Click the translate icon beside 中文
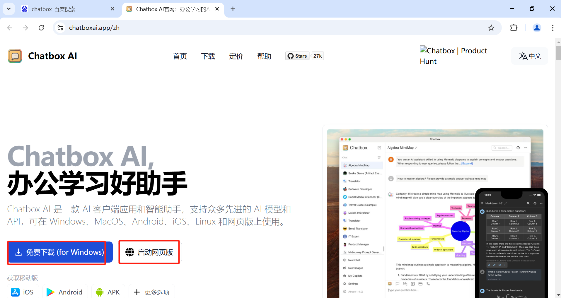This screenshot has height=298, width=561. tap(523, 56)
